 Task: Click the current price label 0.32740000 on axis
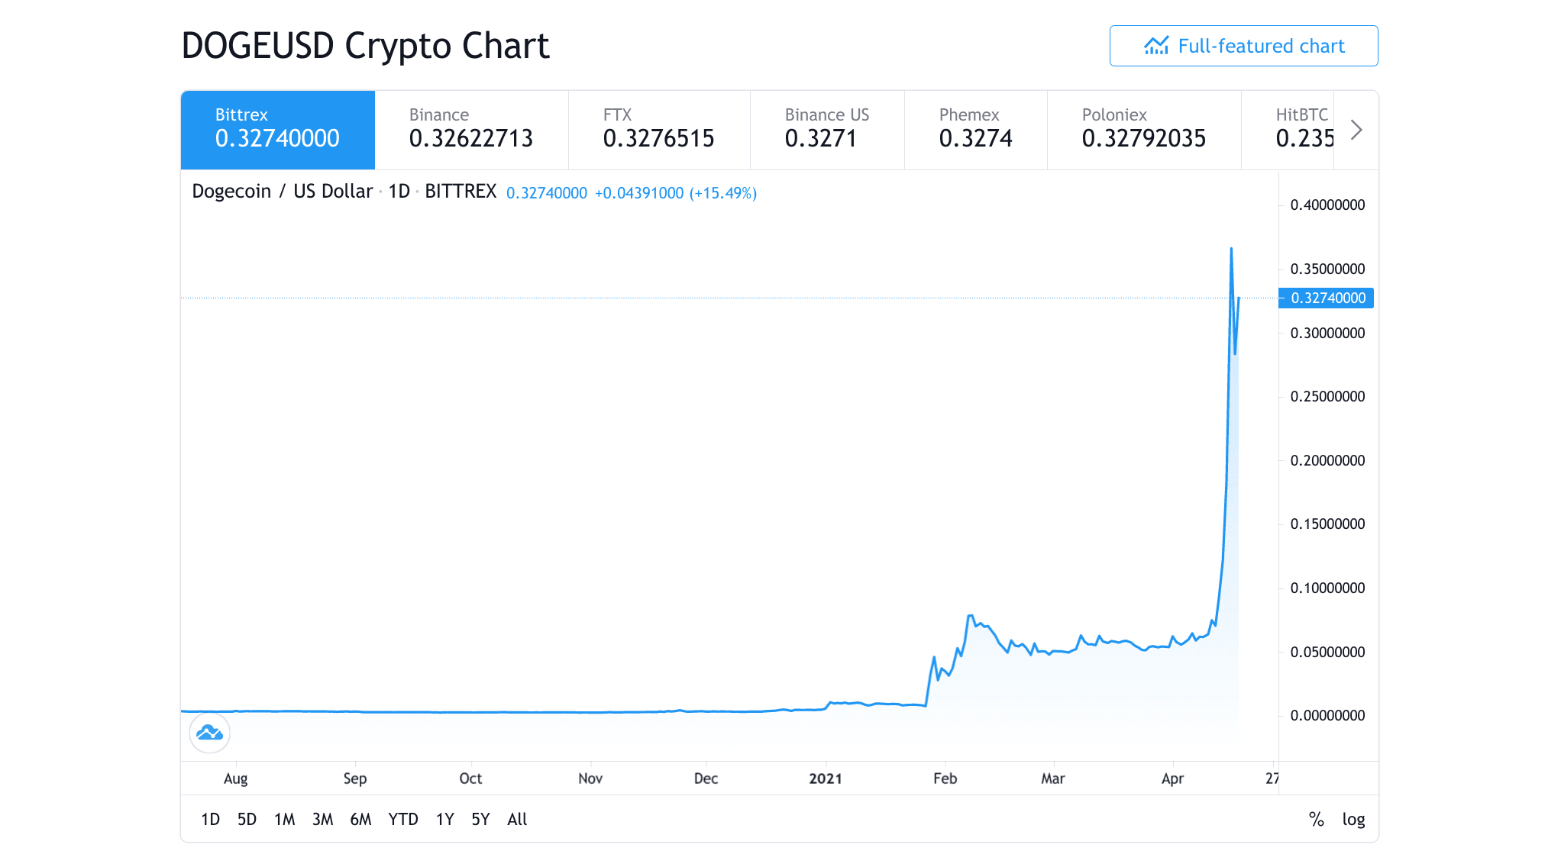[x=1327, y=298]
